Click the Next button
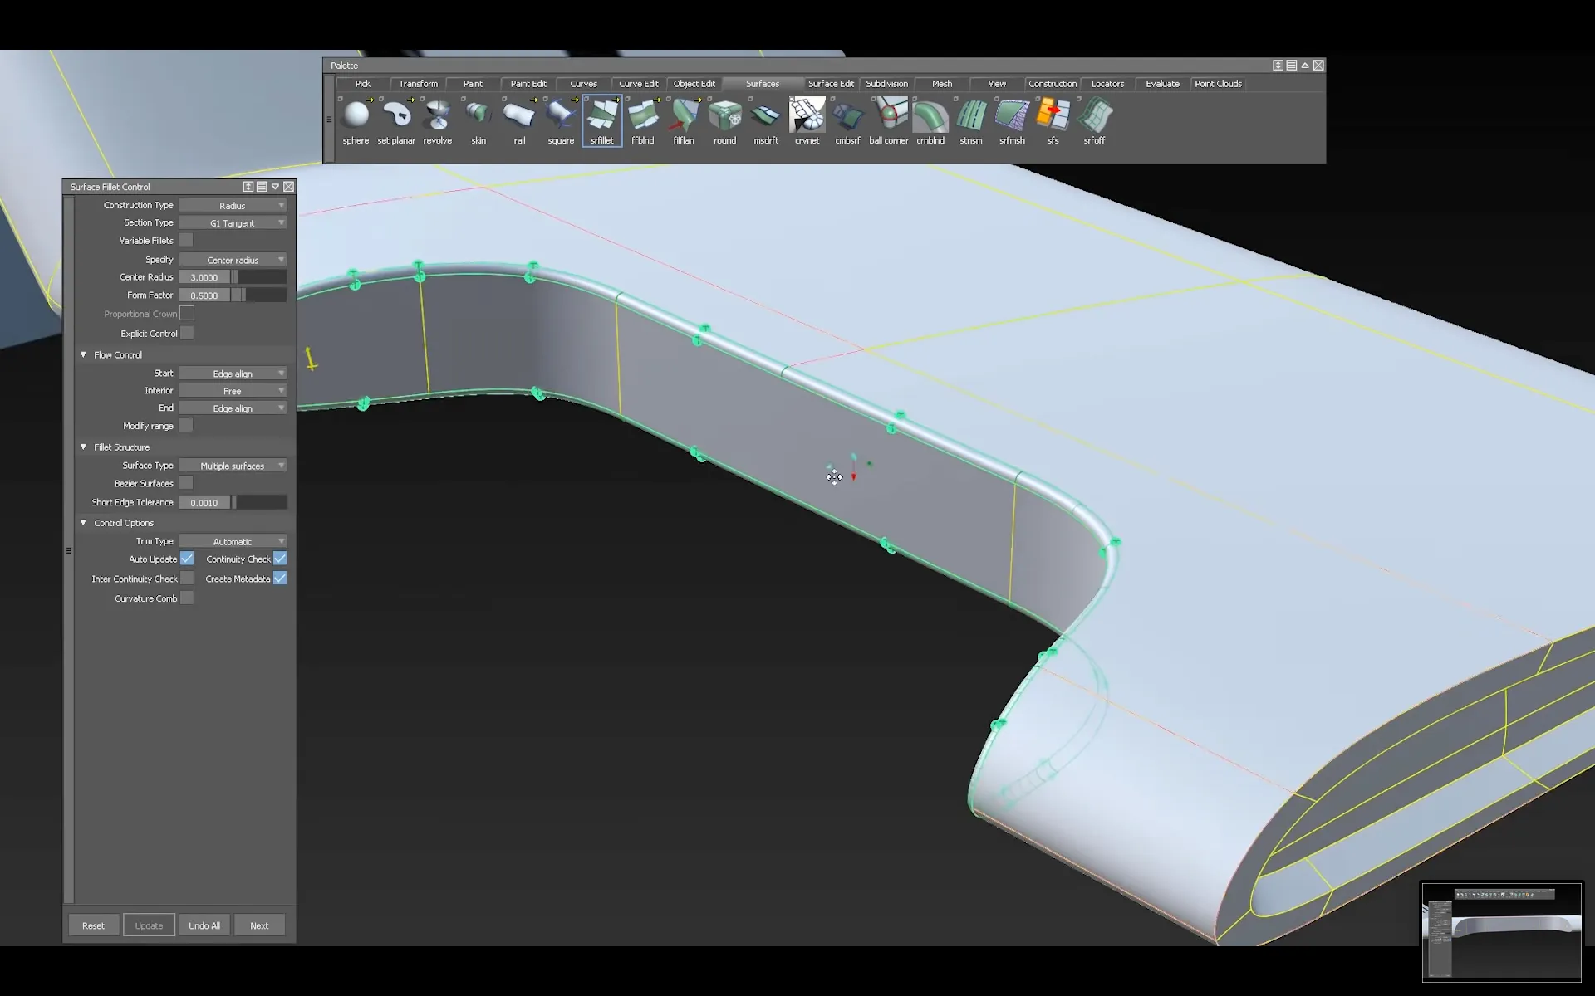 point(259,925)
